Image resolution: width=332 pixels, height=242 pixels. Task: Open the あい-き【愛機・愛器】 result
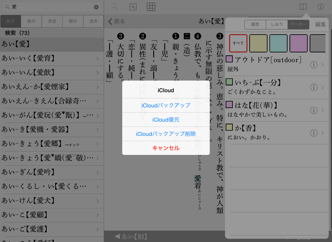(52, 130)
